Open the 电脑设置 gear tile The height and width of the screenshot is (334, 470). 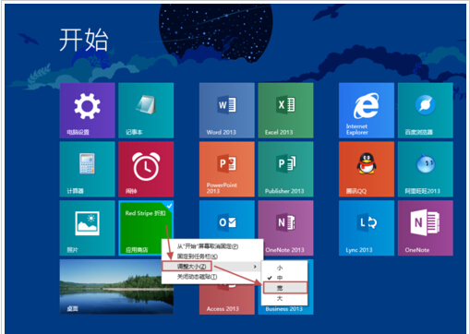coord(88,110)
